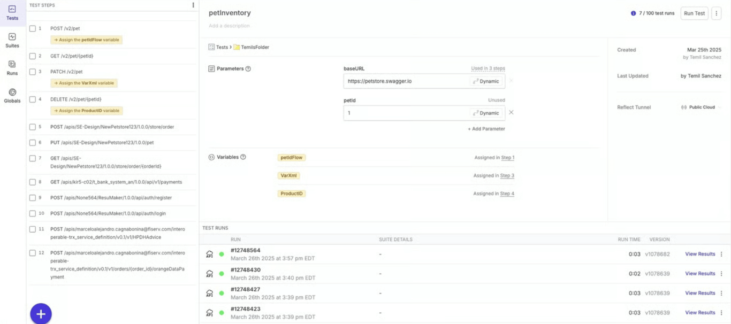This screenshot has width=731, height=324.
Task: Open the test steps overflow menu
Action: tap(193, 5)
